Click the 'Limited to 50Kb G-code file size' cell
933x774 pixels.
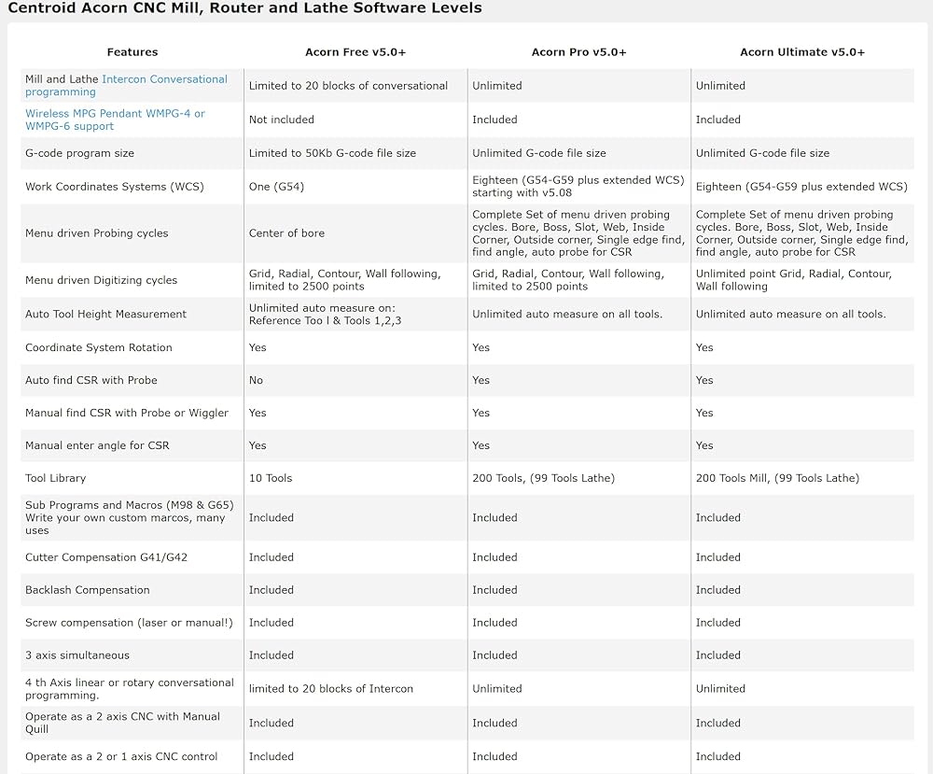pos(332,153)
